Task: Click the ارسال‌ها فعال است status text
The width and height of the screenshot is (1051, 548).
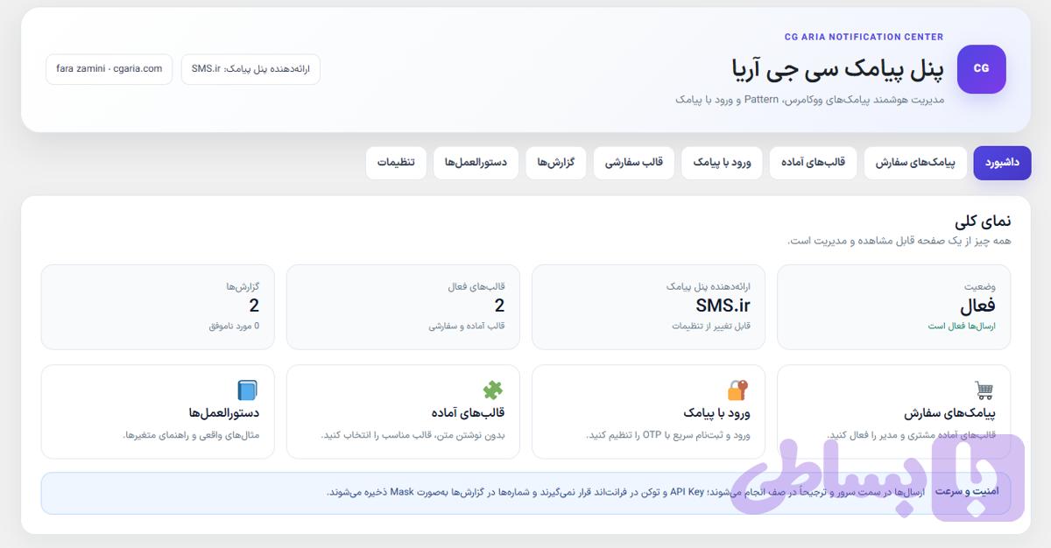Action: coord(962,327)
